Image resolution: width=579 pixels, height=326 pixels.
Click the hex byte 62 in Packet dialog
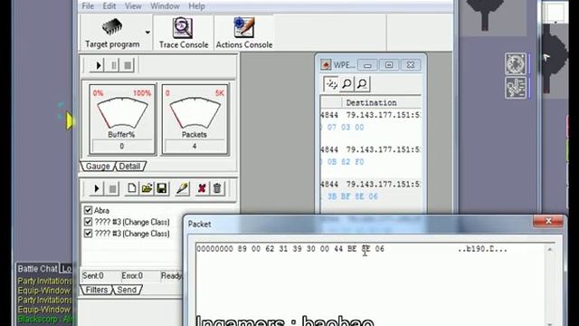pos(270,249)
